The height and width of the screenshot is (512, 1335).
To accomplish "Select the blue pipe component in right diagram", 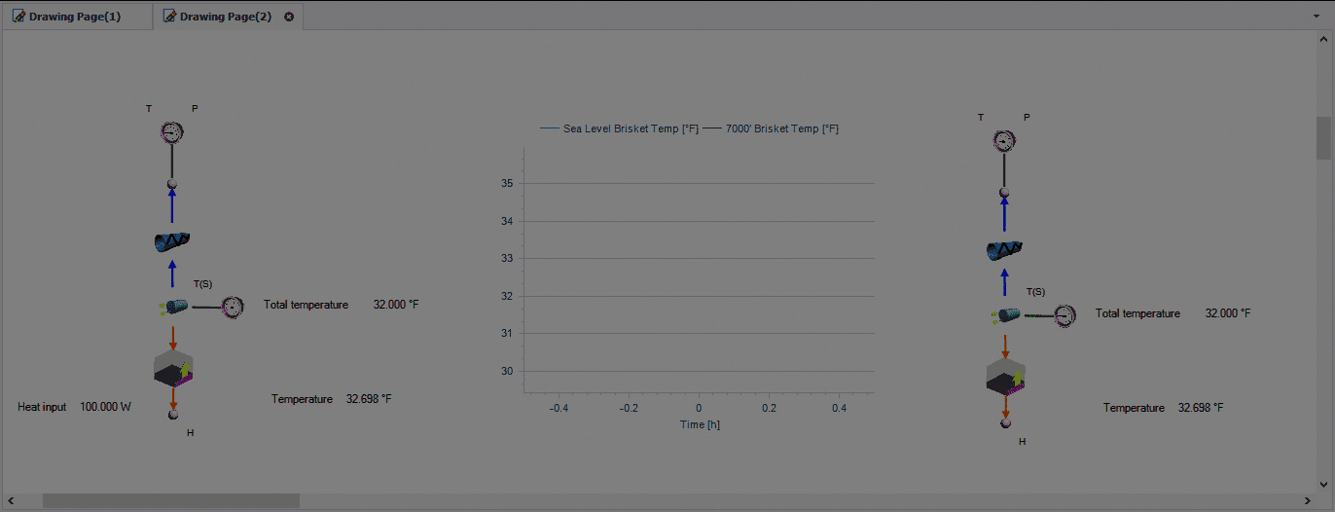I will point(1004,249).
